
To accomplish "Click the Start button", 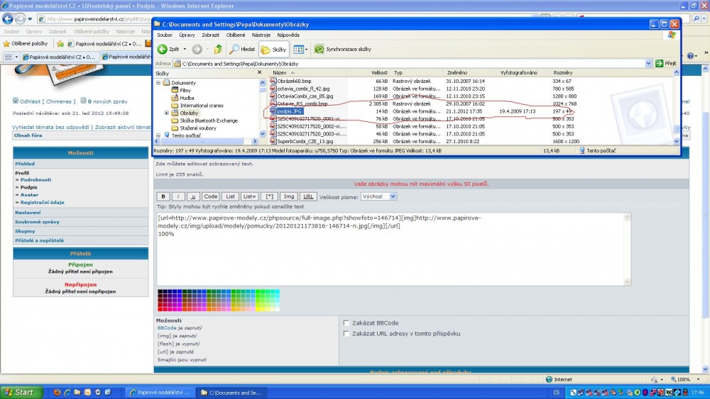I will point(21,392).
